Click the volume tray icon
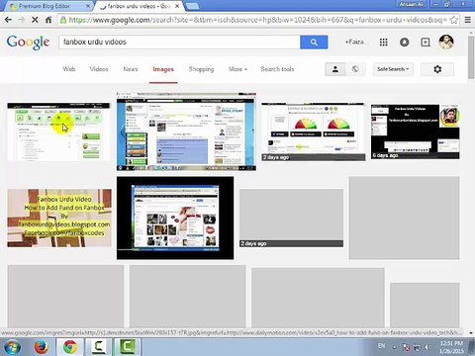Image resolution: width=475 pixels, height=356 pixels. point(427,347)
